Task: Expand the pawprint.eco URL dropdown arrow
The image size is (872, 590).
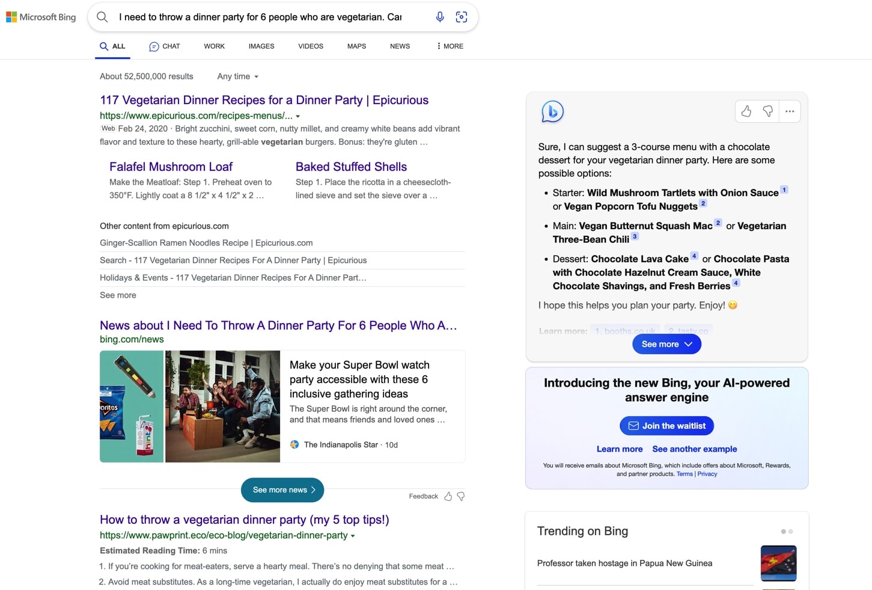Action: click(x=353, y=536)
